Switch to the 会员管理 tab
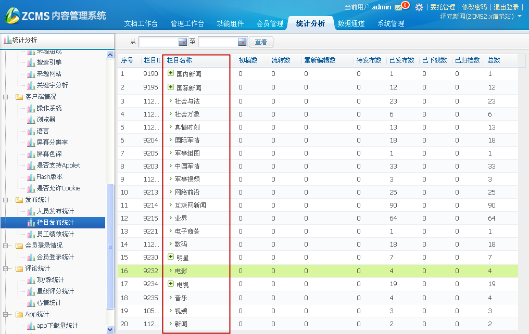 tap(270, 23)
